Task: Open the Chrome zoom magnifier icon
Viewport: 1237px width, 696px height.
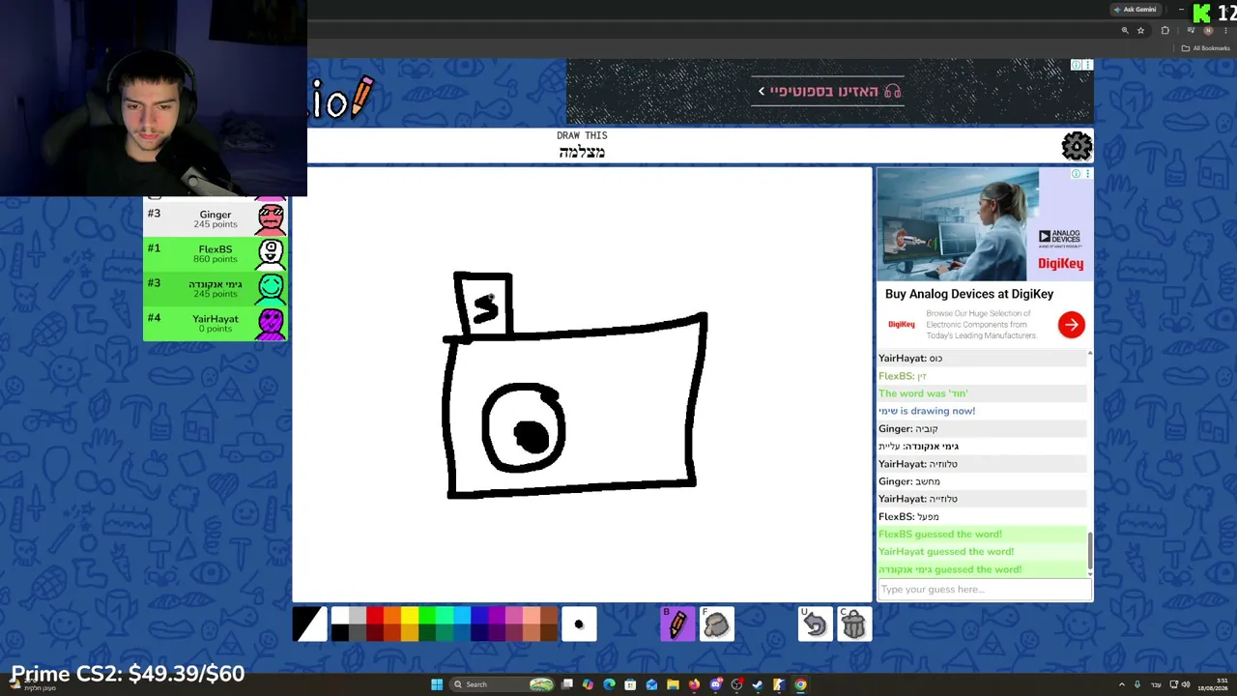Action: point(1125,31)
